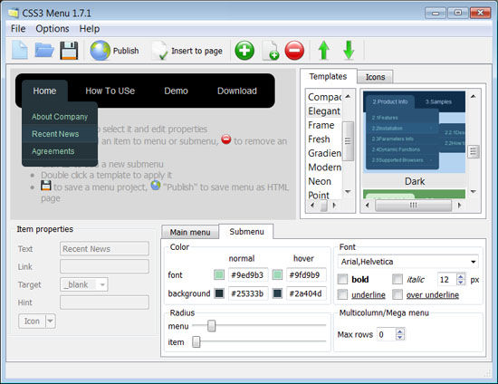
Task: Click the Add submenu page-plus icon
Action: [271, 51]
